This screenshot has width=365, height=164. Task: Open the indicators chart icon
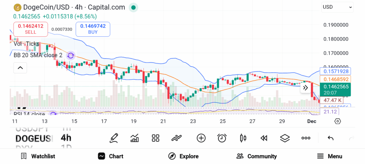click(135, 138)
